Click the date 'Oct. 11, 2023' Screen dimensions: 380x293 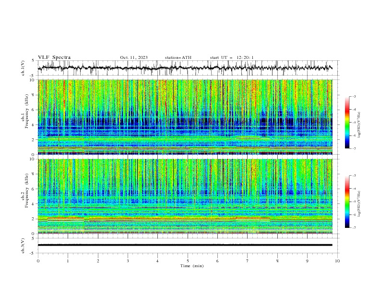[134, 57]
